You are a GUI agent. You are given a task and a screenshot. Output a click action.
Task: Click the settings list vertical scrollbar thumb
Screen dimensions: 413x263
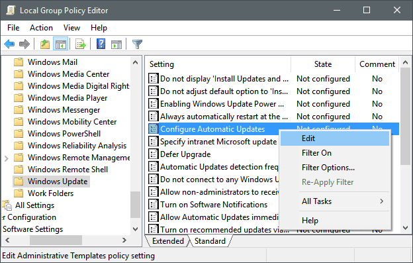coord(405,117)
